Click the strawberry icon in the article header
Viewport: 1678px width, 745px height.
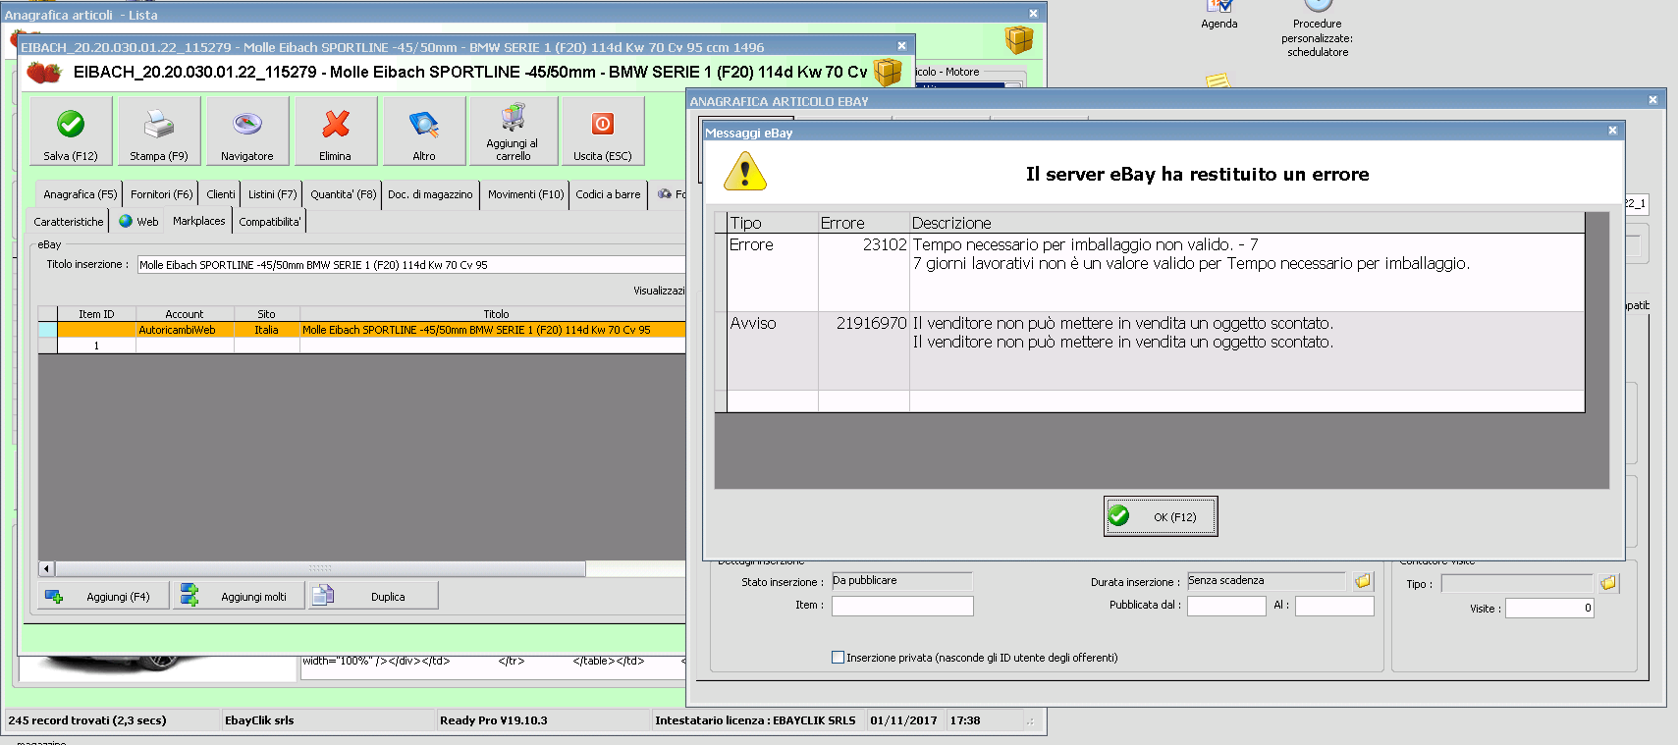point(44,72)
